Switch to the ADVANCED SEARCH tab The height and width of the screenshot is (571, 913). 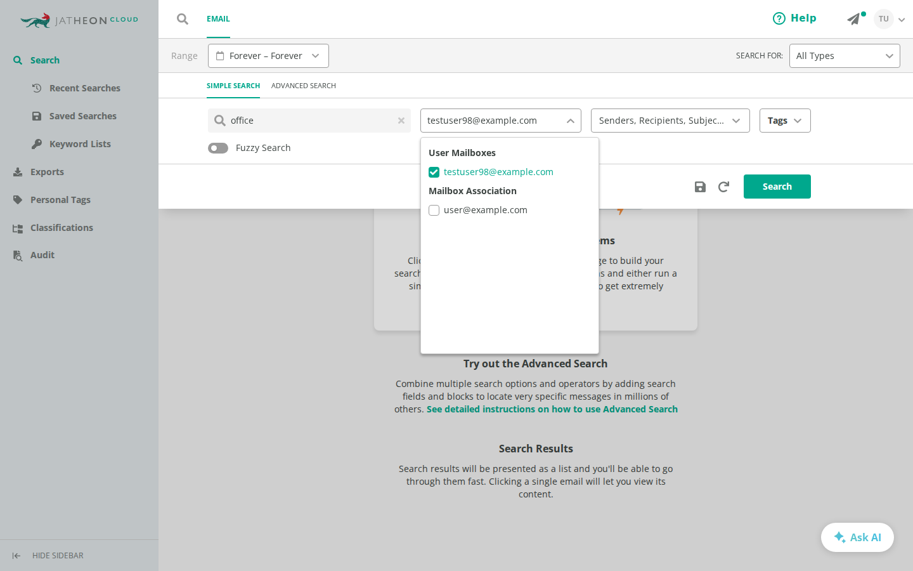[304, 86]
